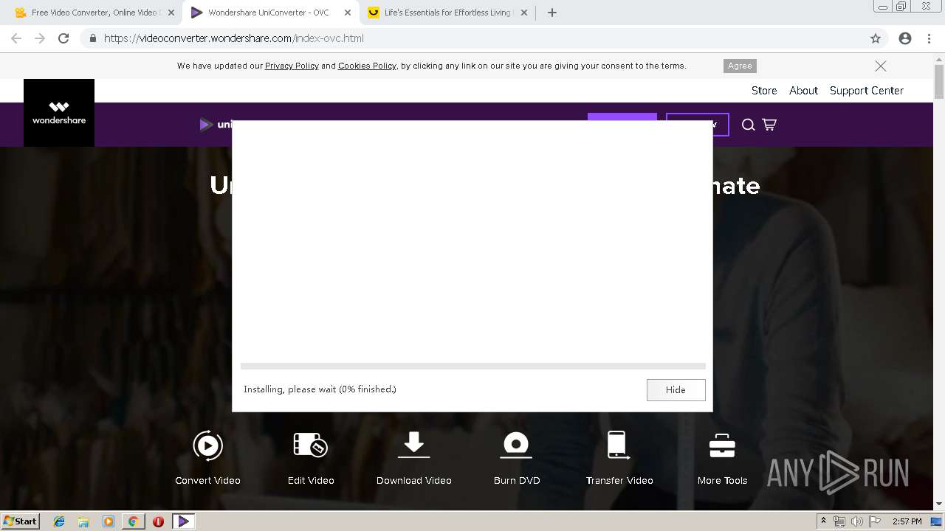Show hidden system tray icons
This screenshot has height=531, width=945.
[823, 521]
